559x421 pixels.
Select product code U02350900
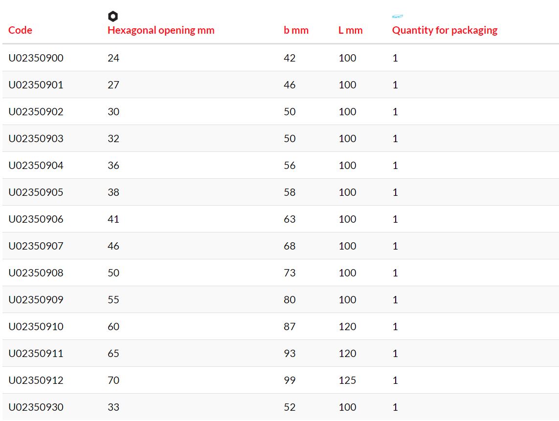pos(36,58)
